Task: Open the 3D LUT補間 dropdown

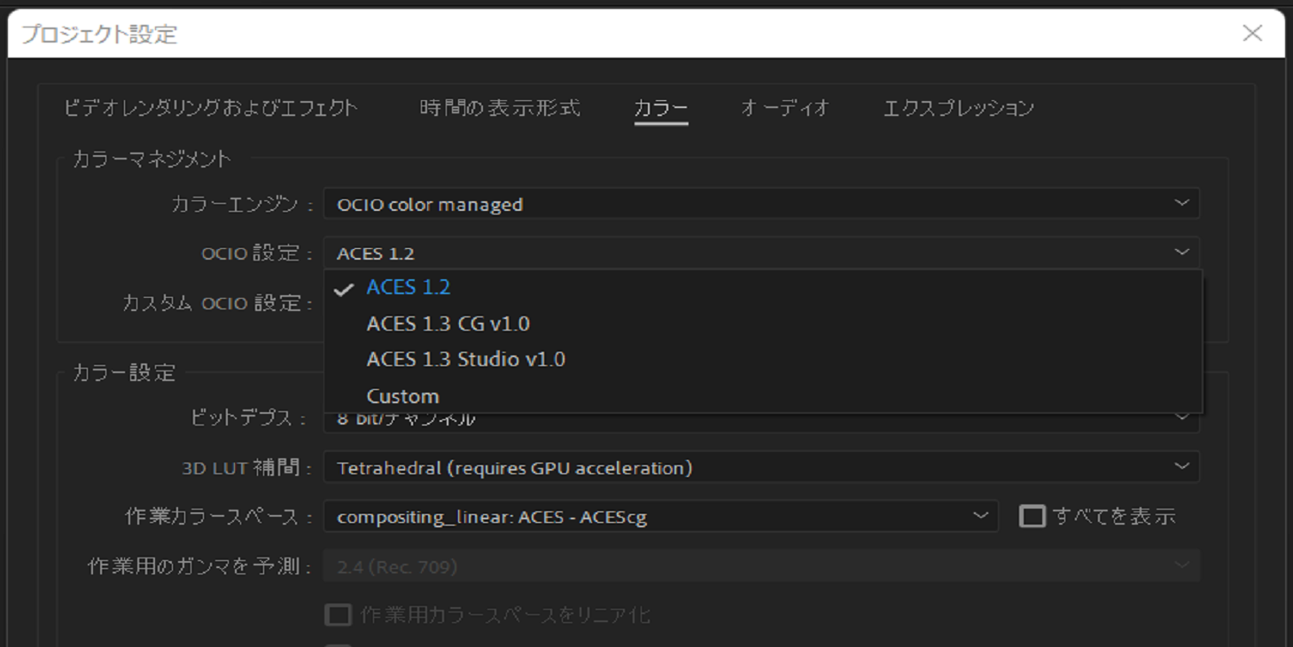Action: click(x=762, y=467)
